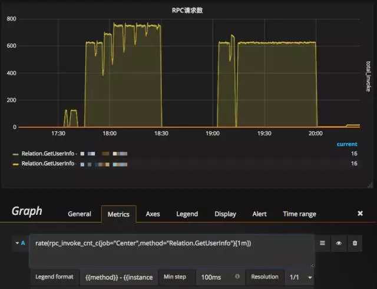377x289 pixels.
Task: Click the Resolution label
Action: [x=264, y=277]
